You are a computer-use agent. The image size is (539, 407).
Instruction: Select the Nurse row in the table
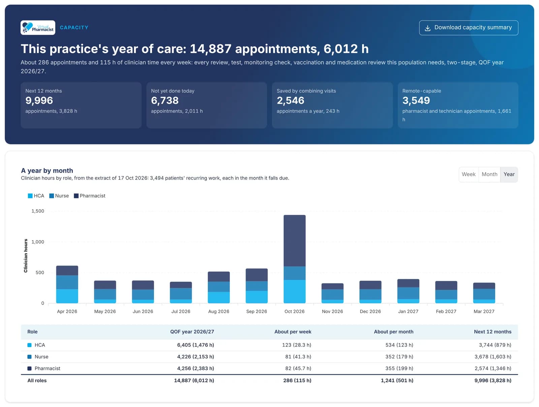click(269, 357)
